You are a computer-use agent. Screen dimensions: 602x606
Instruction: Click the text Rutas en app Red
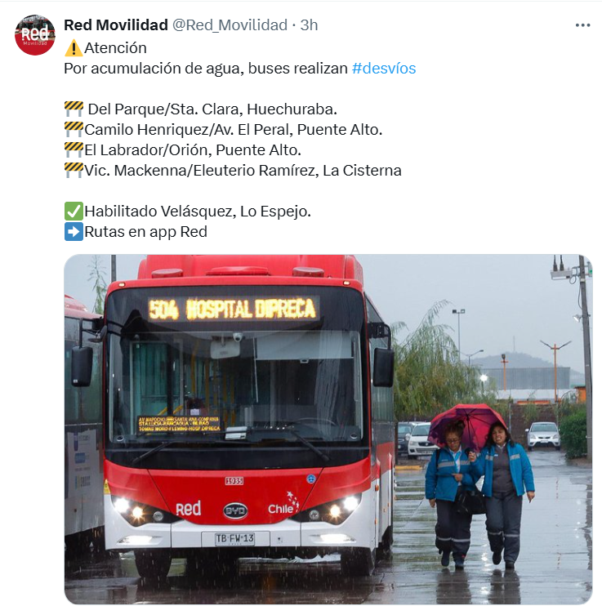point(145,232)
